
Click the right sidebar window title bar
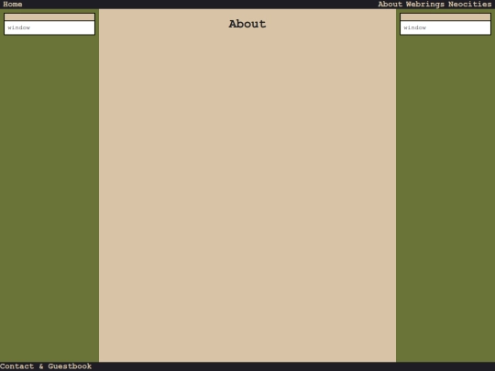coord(445,17)
